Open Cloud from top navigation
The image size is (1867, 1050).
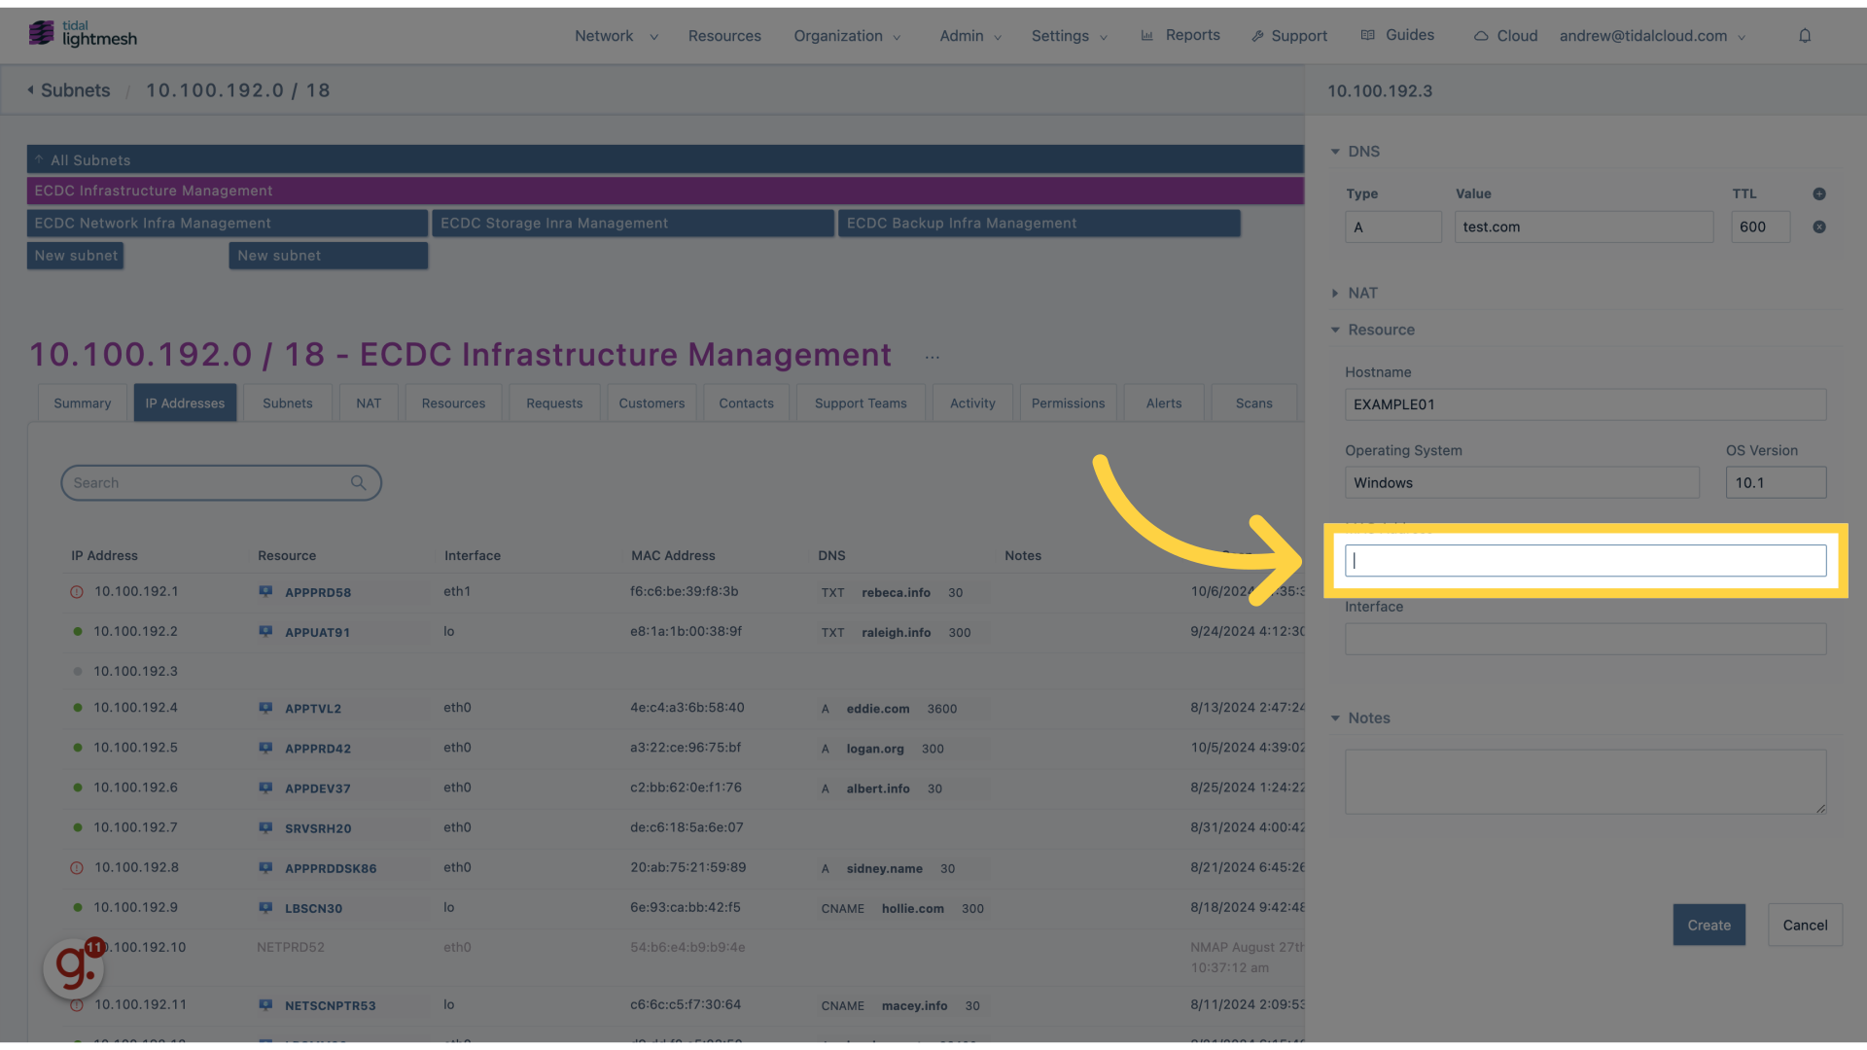click(1505, 36)
